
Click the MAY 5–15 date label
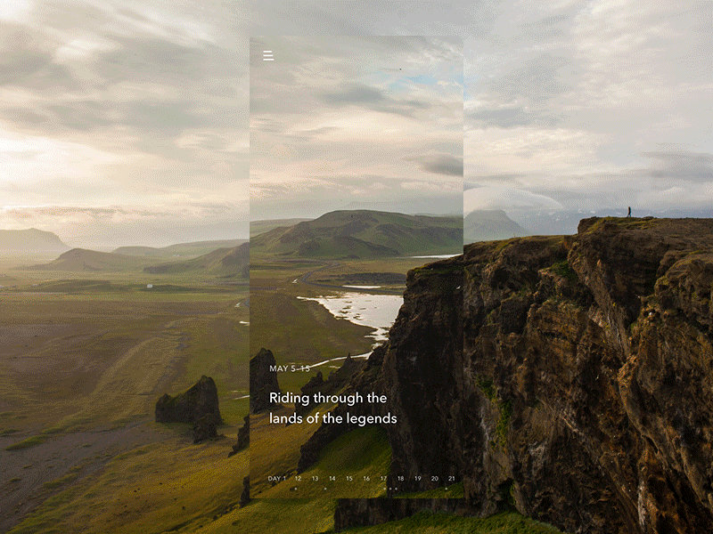(290, 368)
